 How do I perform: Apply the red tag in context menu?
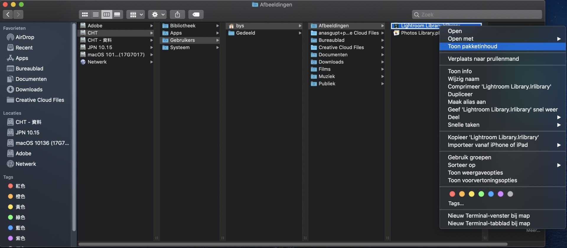(x=452, y=194)
